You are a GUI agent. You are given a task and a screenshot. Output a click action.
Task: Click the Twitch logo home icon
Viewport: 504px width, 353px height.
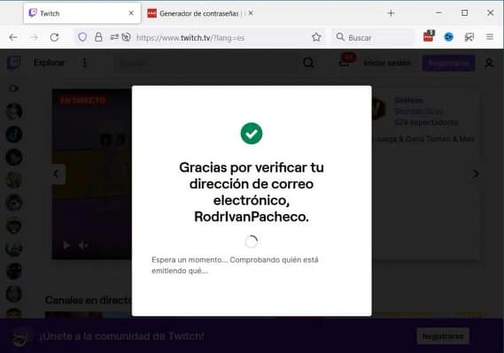[x=14, y=63]
